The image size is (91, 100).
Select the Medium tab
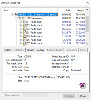[x=41, y=50]
